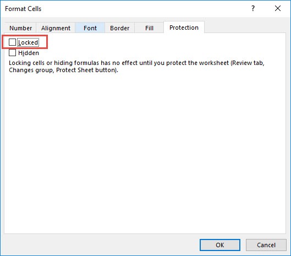Click 'Protect Sheet button' text in note

click(x=86, y=70)
